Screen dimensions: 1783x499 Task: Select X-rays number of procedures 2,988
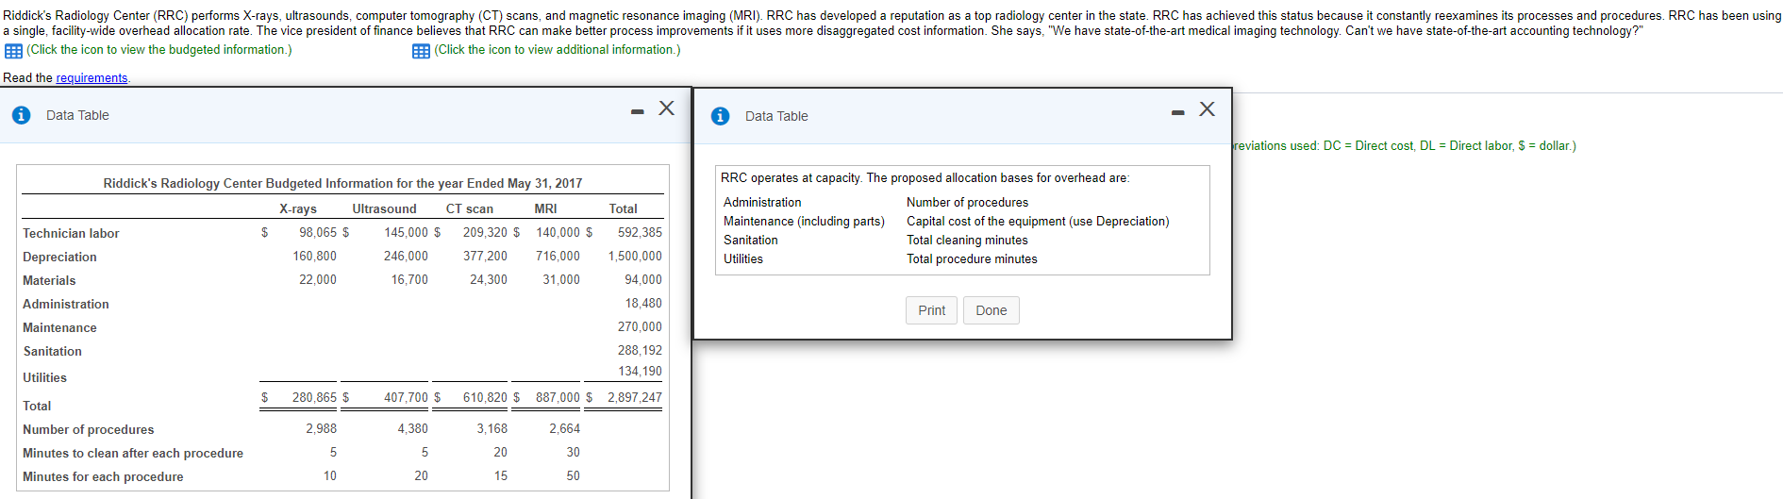click(321, 428)
